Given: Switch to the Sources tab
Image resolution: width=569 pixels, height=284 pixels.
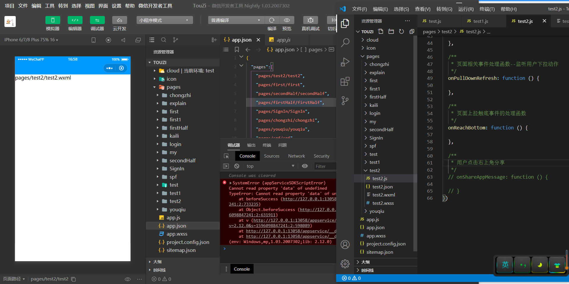Looking at the screenshot, I should 272,156.
